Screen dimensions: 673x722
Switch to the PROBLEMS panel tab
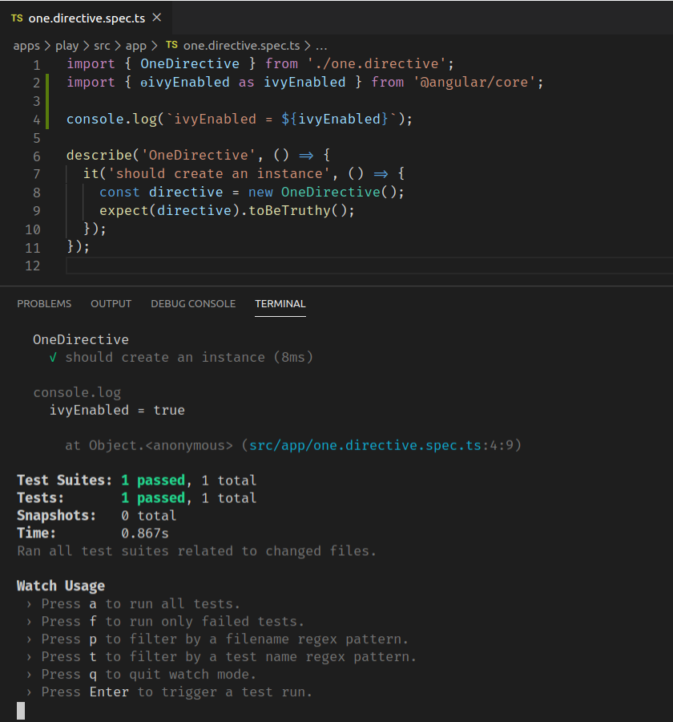click(44, 303)
